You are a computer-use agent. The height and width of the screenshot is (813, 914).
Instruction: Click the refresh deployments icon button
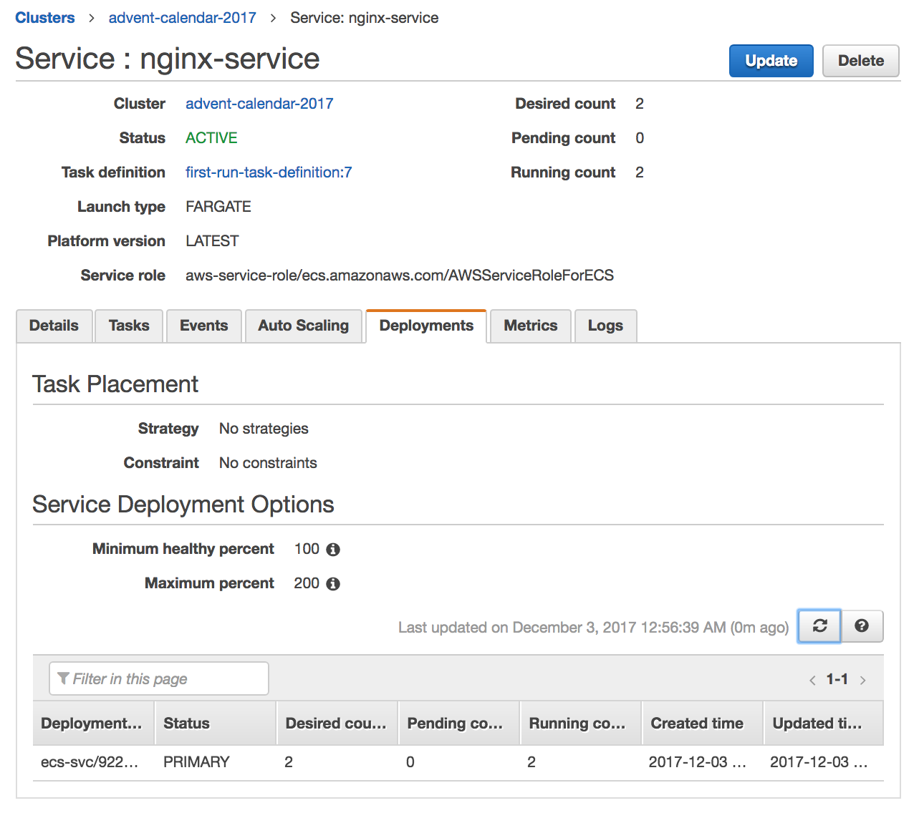[x=819, y=626]
